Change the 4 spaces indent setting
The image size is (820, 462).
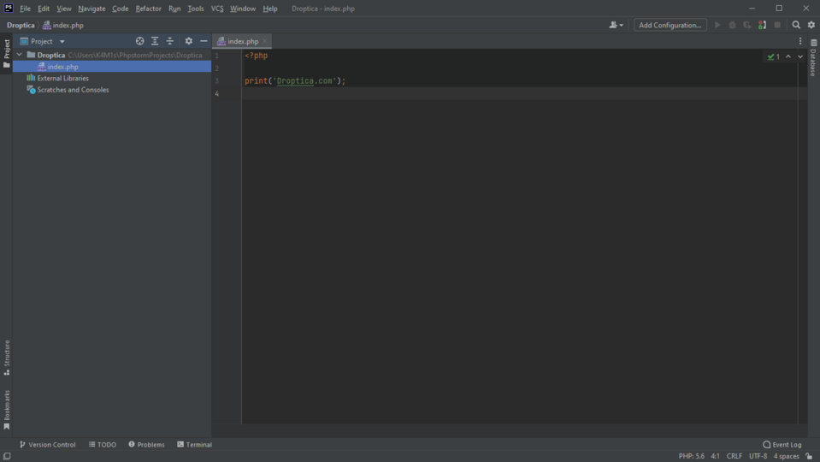tap(786, 456)
